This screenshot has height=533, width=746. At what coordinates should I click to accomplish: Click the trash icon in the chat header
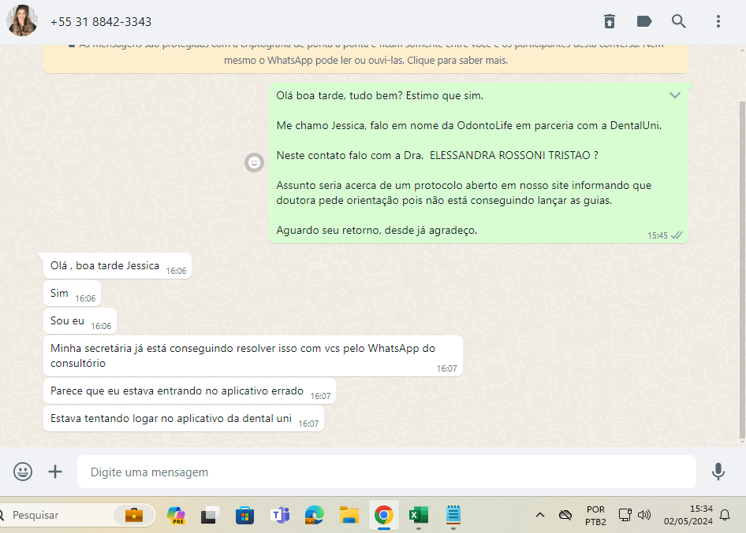(x=610, y=21)
